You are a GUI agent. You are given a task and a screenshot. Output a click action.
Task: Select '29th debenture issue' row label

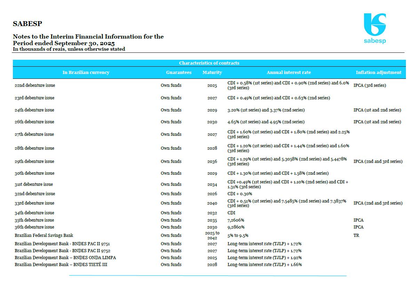[34, 161]
